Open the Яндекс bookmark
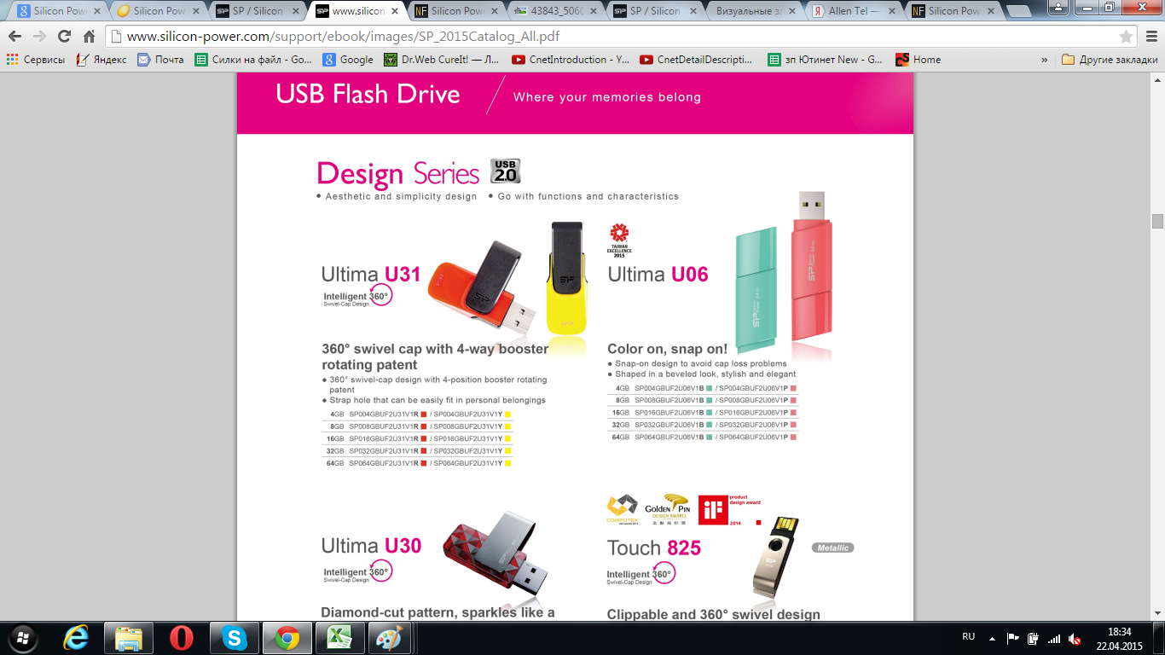 pos(101,60)
